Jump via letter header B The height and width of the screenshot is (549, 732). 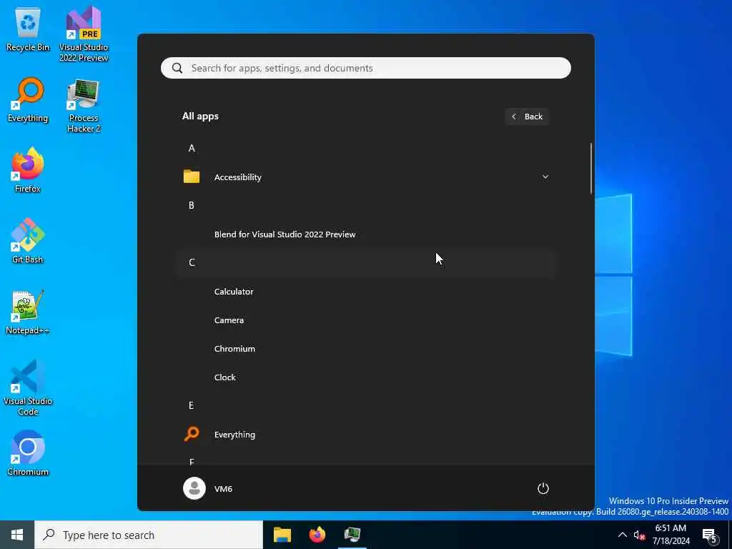click(x=192, y=205)
